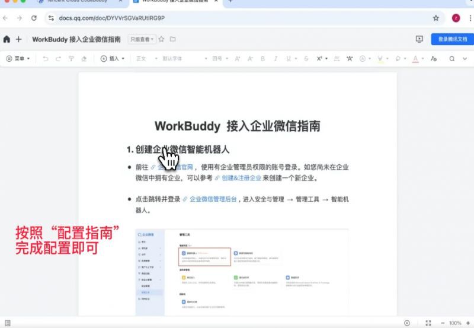Expand the 默认字体 font dropdown
Screen dimensions: 474x328
(x=184, y=59)
